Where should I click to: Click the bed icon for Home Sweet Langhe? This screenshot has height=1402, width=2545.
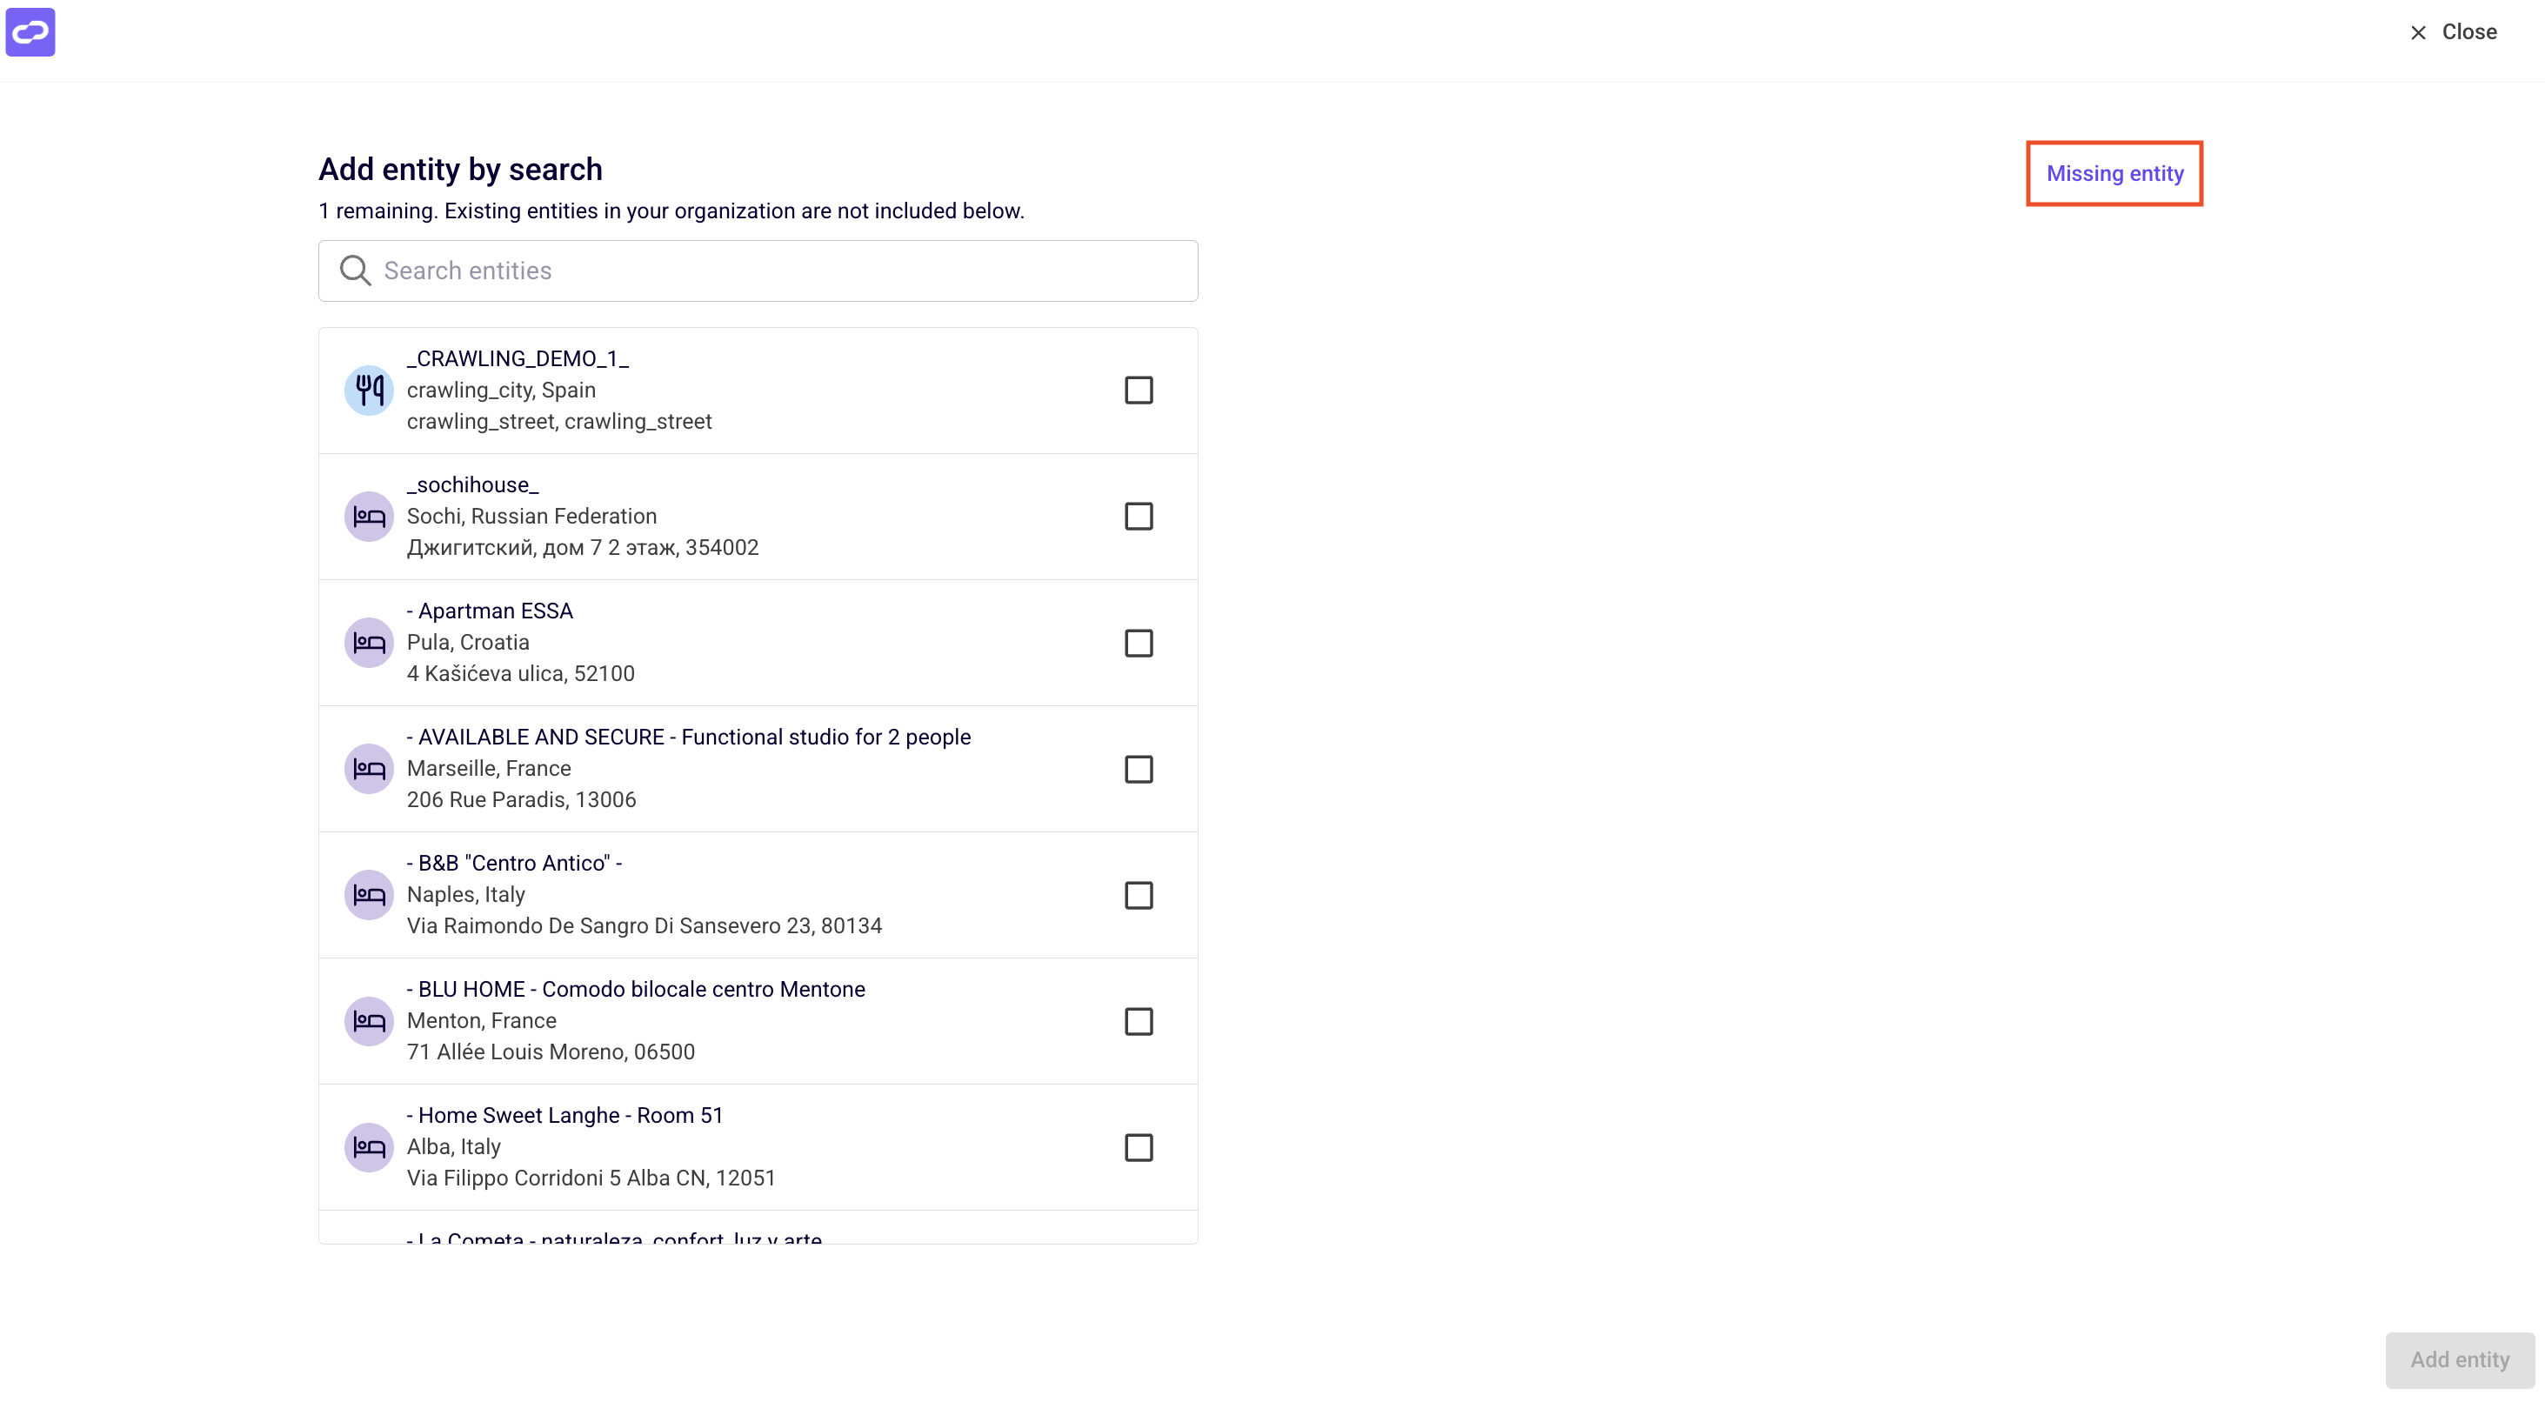369,1148
